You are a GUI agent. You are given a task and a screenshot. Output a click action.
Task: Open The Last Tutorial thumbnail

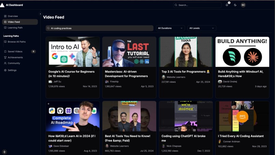pyautogui.click(x=129, y=52)
